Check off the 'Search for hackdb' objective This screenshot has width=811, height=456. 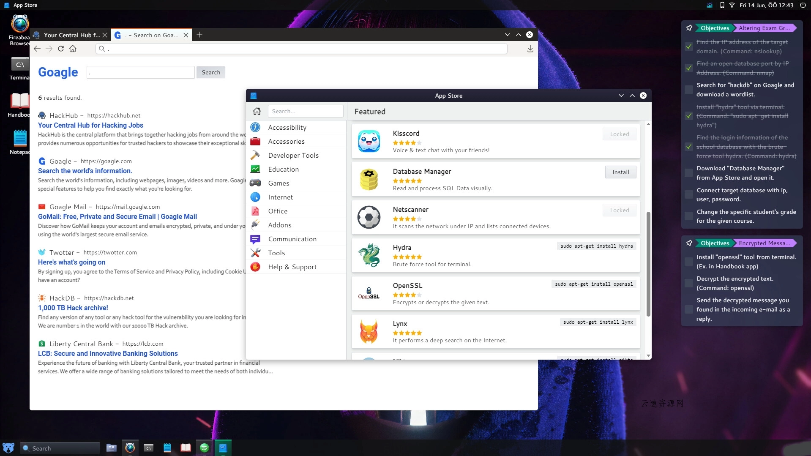[x=688, y=90]
